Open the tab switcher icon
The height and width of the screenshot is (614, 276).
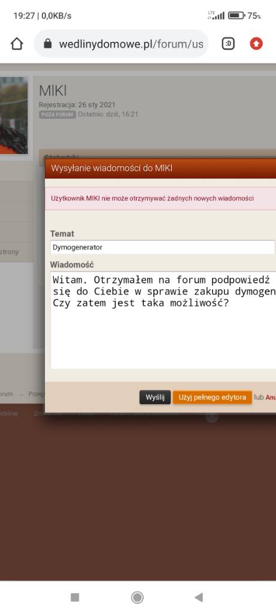(x=228, y=44)
